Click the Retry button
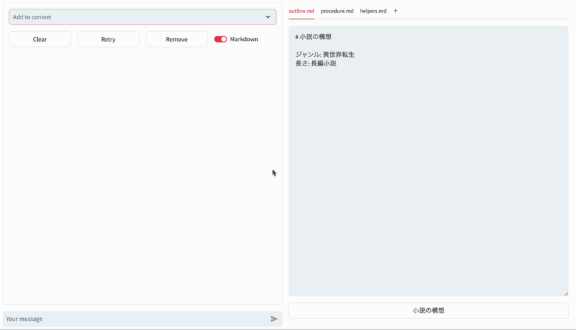Viewport: 576px width, 330px height. tap(108, 39)
